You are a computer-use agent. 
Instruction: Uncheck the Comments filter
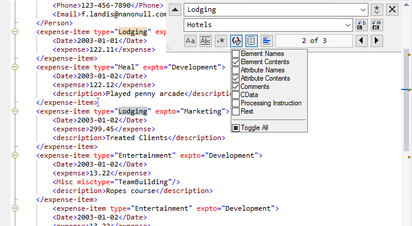point(235,87)
